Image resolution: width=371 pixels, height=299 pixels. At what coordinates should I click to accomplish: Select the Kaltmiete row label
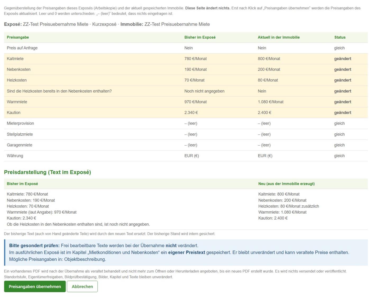click(15, 59)
